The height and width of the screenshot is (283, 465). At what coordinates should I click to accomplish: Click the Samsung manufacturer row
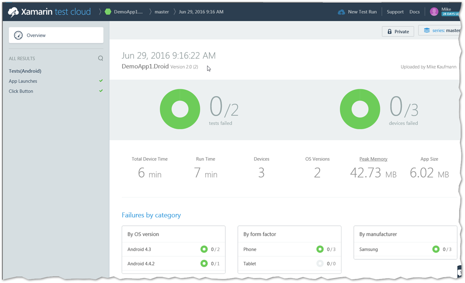pyautogui.click(x=405, y=249)
